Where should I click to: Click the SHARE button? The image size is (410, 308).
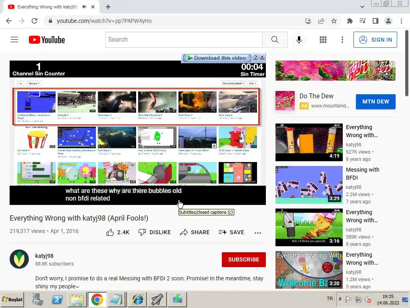point(195,232)
